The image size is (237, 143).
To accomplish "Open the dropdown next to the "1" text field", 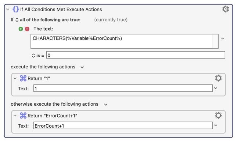I will [216, 88].
